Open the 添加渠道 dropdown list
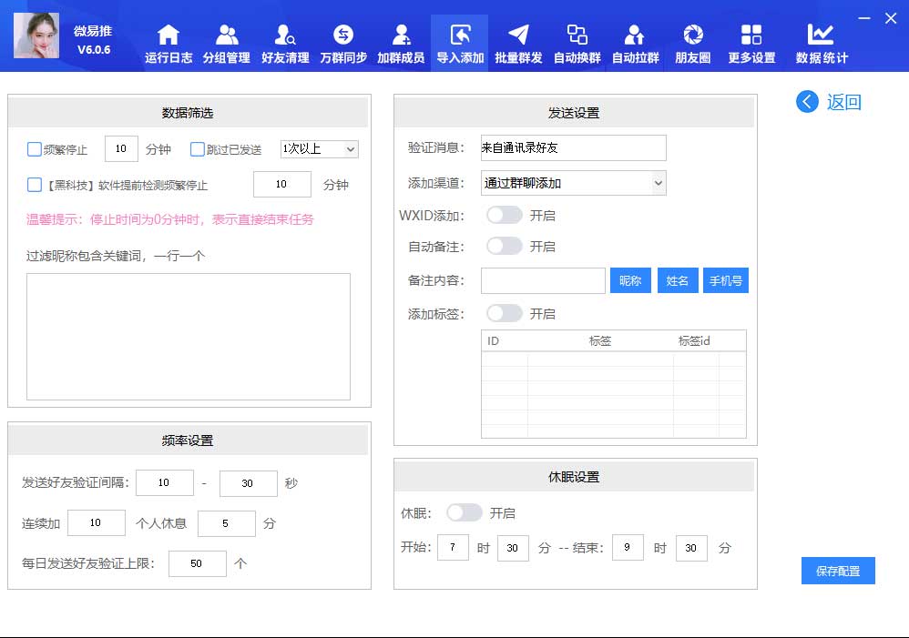Image resolution: width=909 pixels, height=638 pixels. [x=573, y=183]
